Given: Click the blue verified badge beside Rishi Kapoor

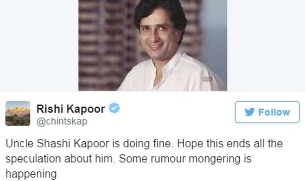Looking at the screenshot, I should 114,108.
